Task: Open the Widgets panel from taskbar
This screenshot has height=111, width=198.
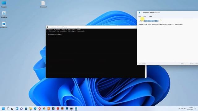Action: (17, 109)
